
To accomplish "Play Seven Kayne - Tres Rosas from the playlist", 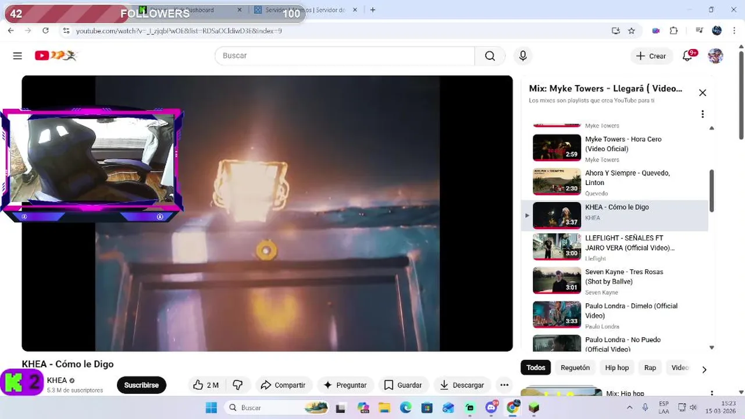I will coord(615,281).
